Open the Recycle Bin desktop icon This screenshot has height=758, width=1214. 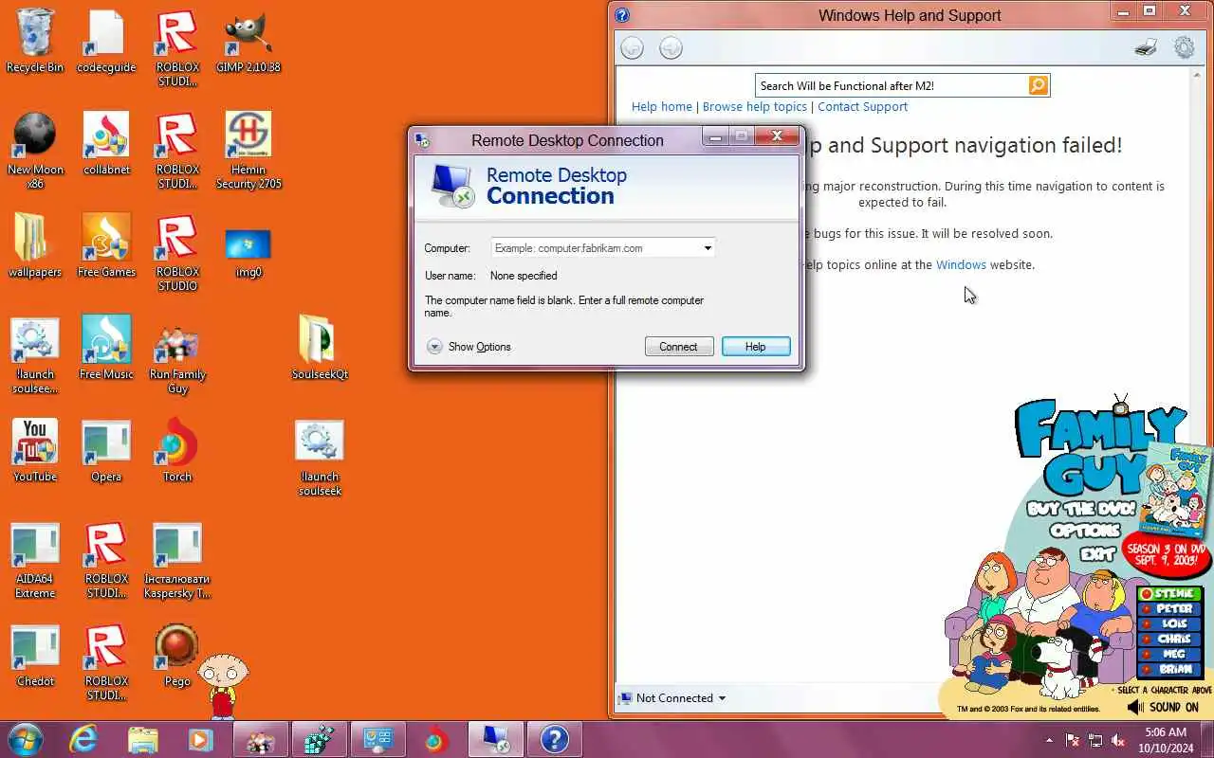(35, 42)
